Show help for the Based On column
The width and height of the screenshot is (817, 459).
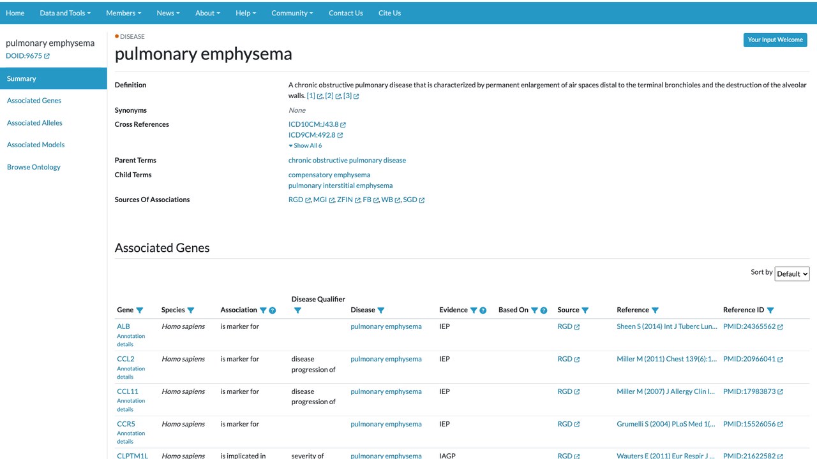click(544, 310)
